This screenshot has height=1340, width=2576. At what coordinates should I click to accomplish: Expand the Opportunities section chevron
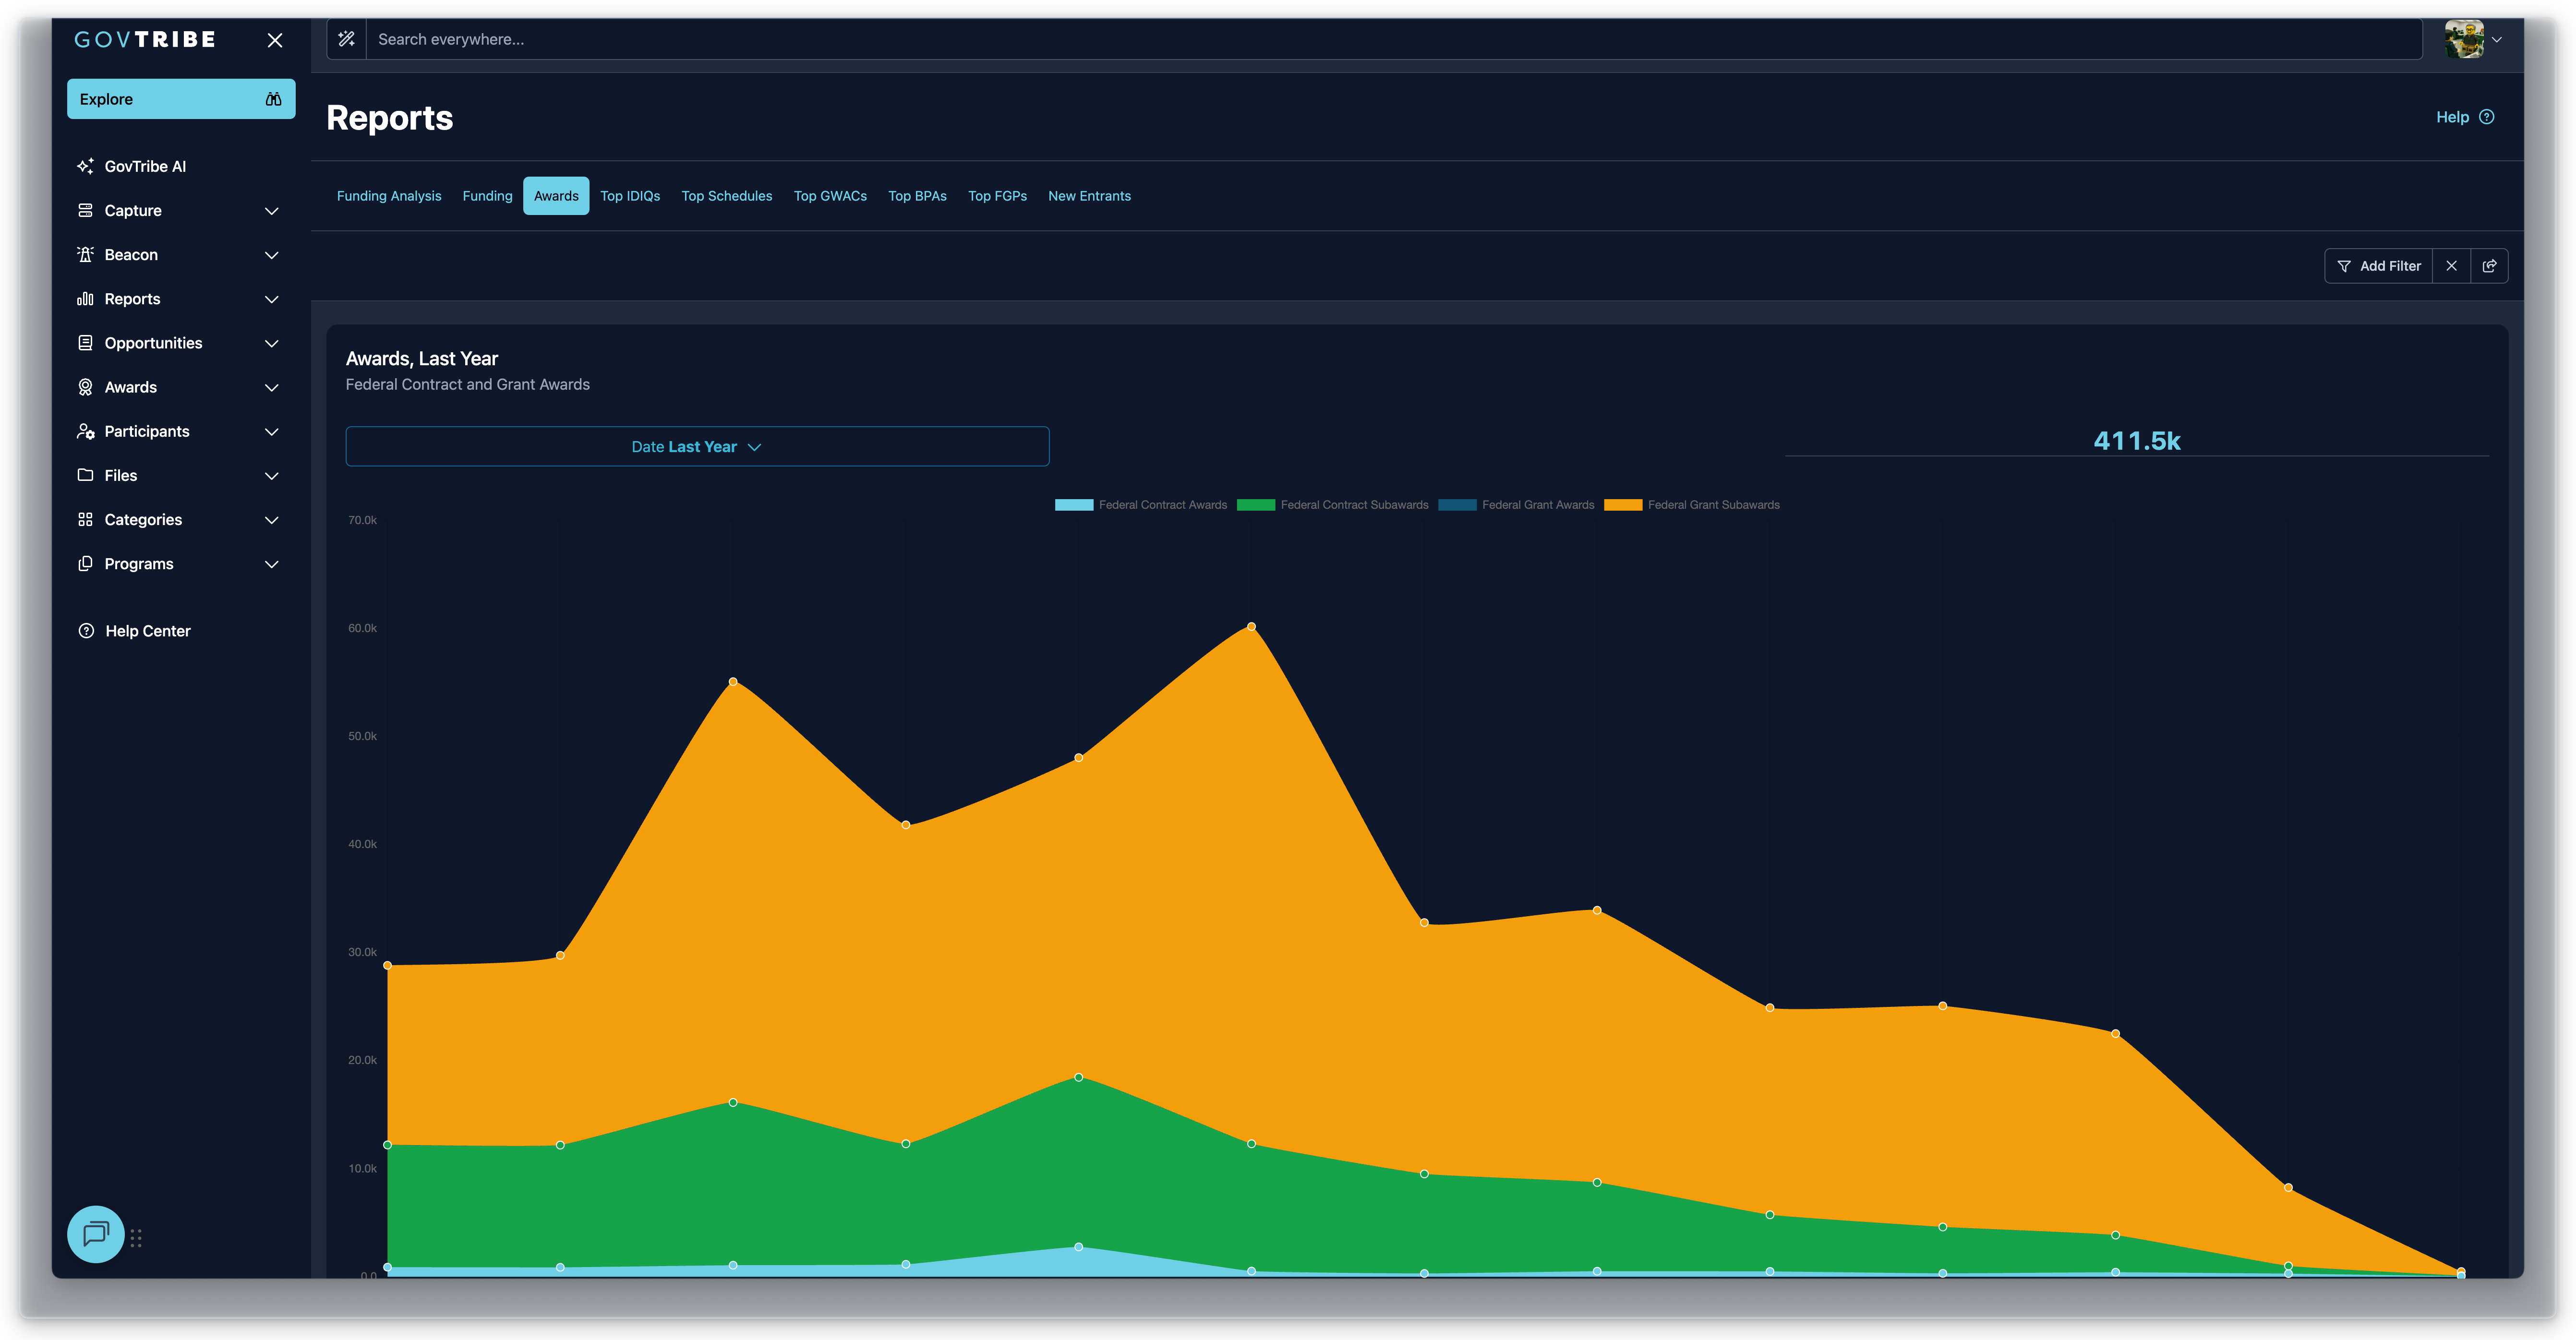point(271,343)
